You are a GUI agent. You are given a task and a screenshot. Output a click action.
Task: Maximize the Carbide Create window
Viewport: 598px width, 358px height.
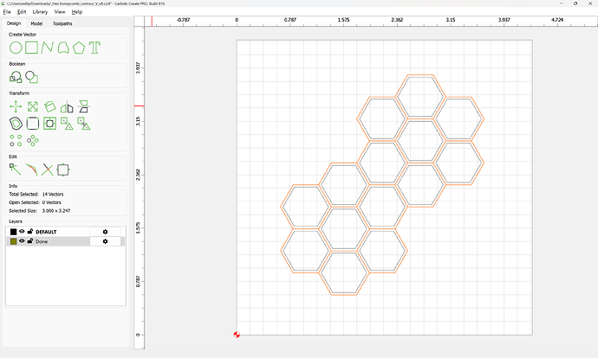point(575,3)
